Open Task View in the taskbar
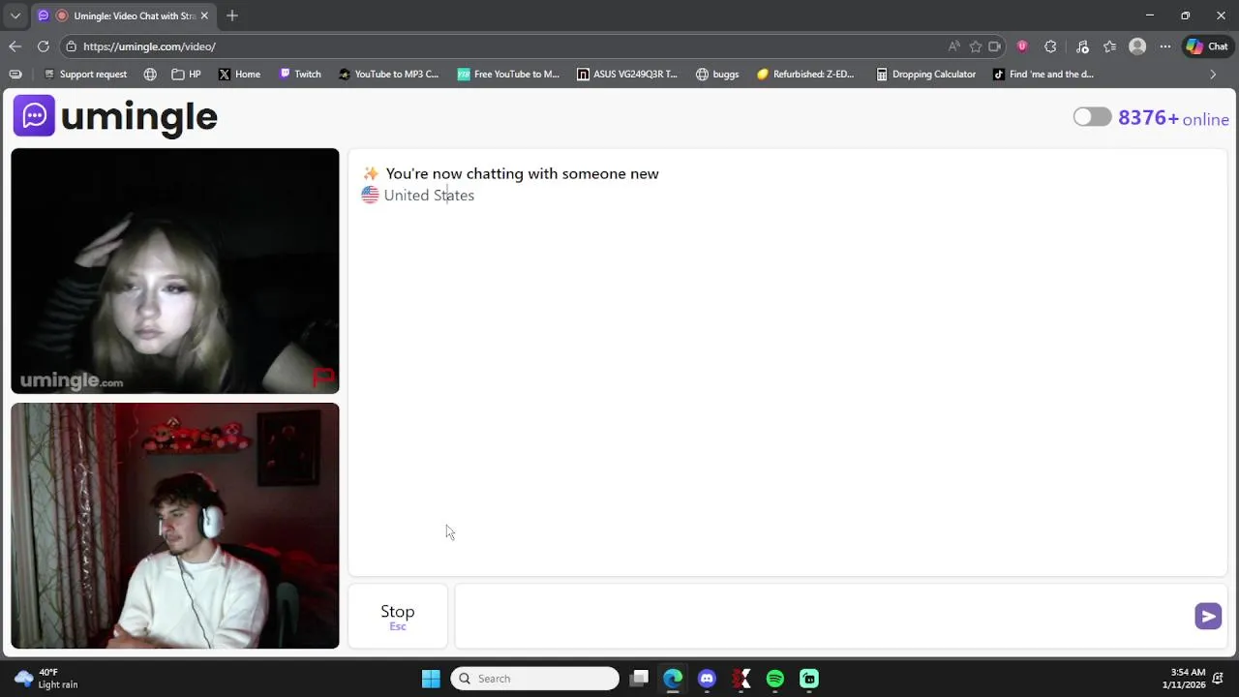Screen dimensions: 1239x697 [639, 679]
